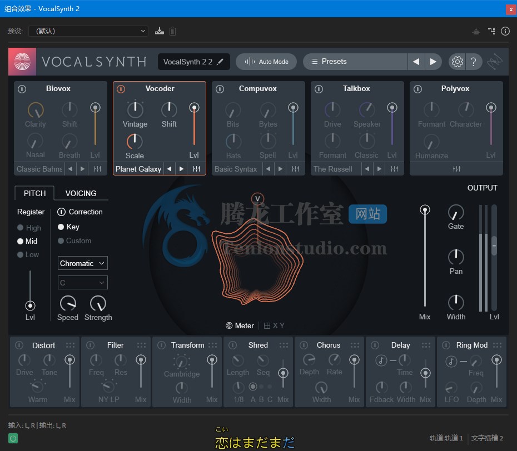Viewport: 517px width, 451px height.
Task: Open the key C dropdown
Action: [83, 283]
